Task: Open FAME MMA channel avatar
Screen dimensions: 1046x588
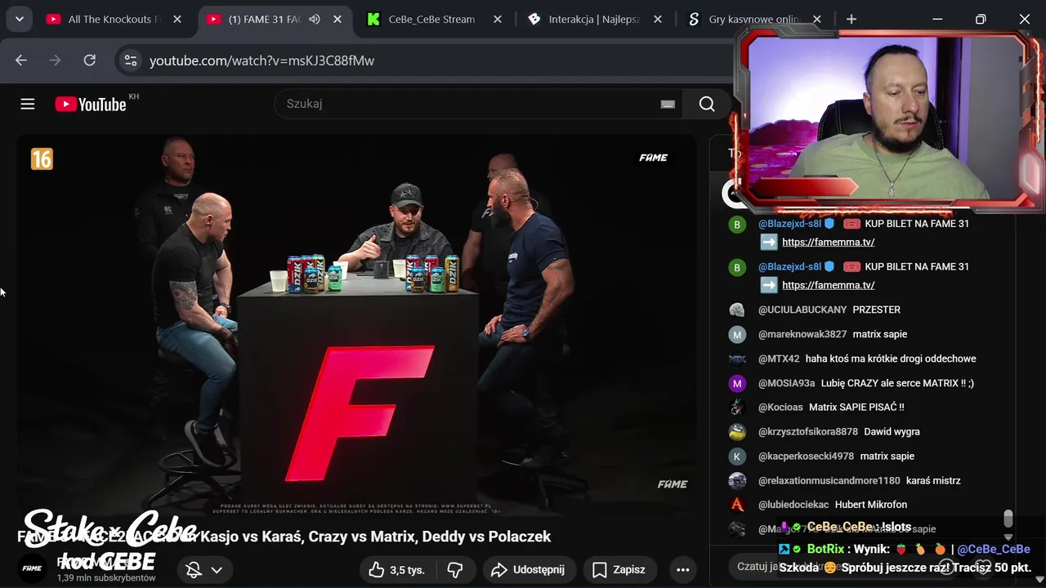Action: (x=32, y=568)
